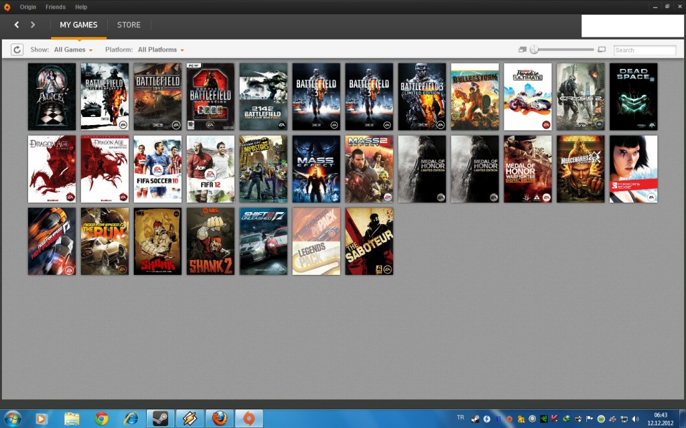686x428 pixels.
Task: Go back with the left arrow
Action: tap(17, 25)
